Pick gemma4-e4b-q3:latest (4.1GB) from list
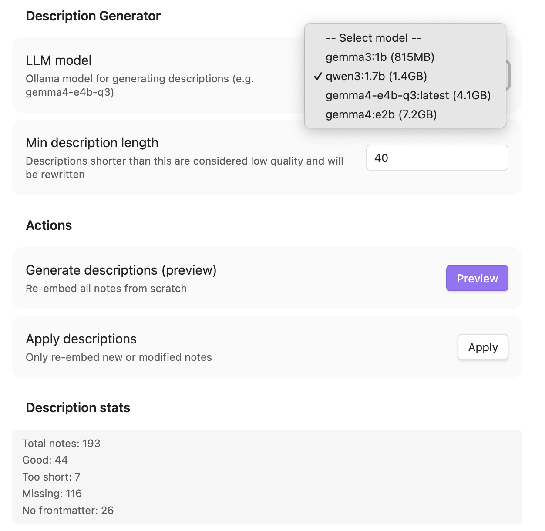 (408, 95)
